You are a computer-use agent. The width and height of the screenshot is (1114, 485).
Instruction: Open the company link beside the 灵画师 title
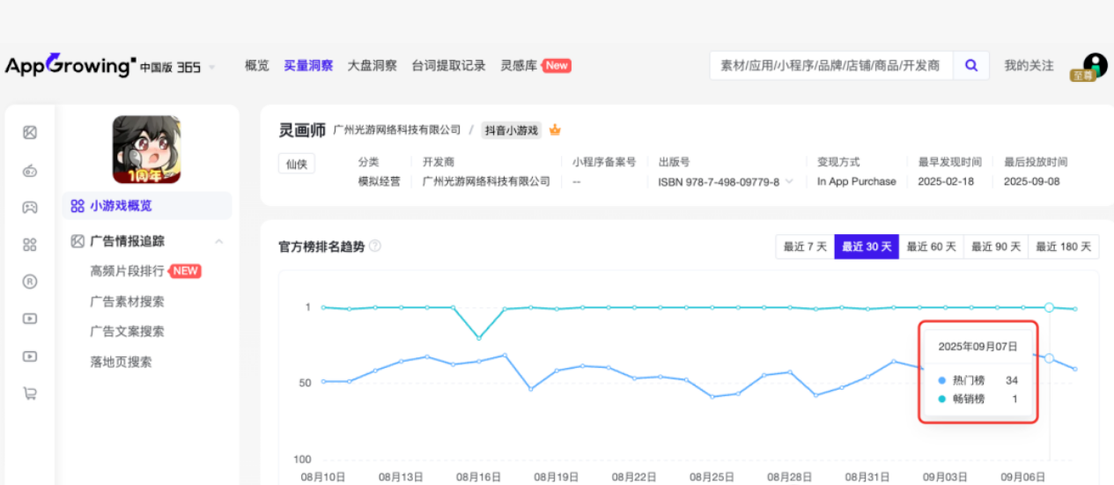pos(397,129)
